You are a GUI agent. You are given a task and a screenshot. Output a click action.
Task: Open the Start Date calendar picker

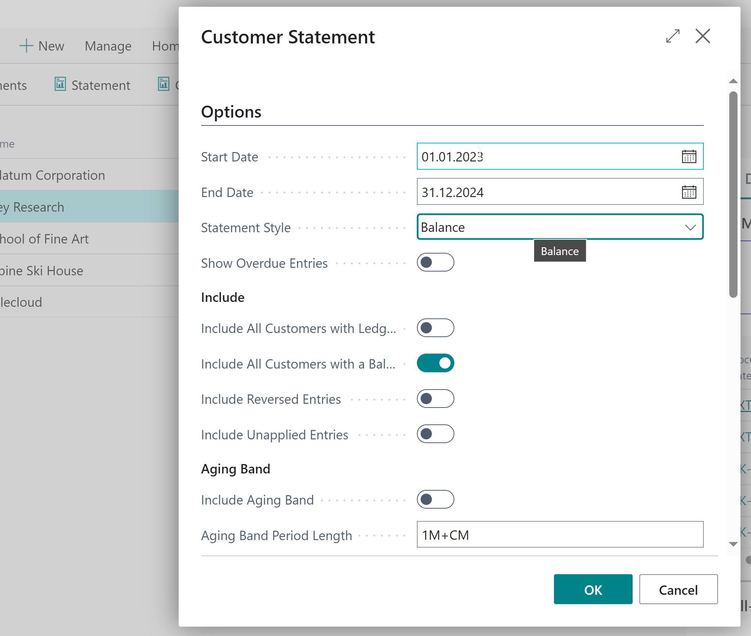[688, 157]
